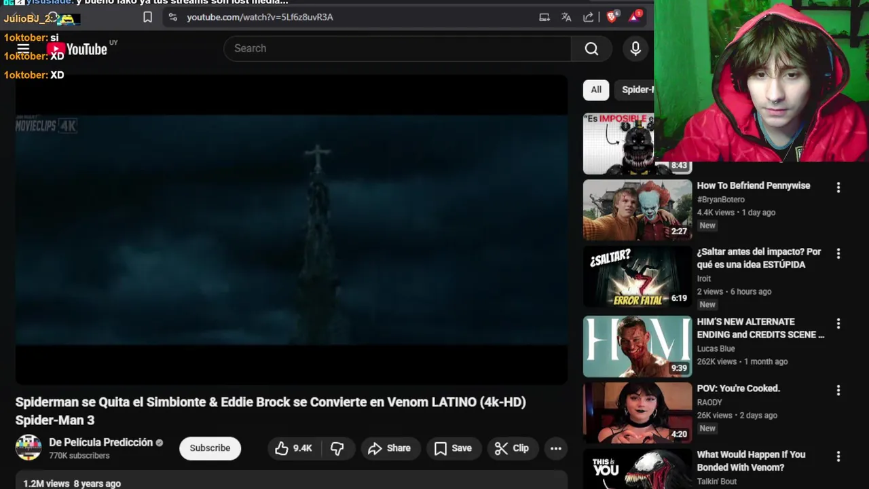Image resolution: width=869 pixels, height=489 pixels.
Task: Click the RAODY channel name
Action: [x=709, y=402]
